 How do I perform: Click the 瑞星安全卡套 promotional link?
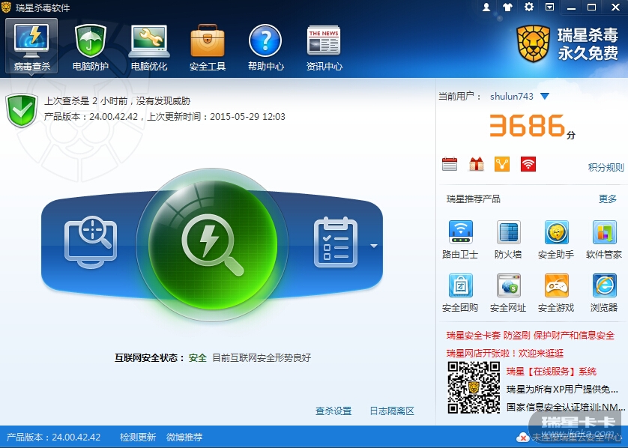pyautogui.click(x=531, y=336)
